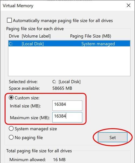This screenshot has height=163, width=135.
Task: Click the 'System managed' paging size cell
Action: 98,44
